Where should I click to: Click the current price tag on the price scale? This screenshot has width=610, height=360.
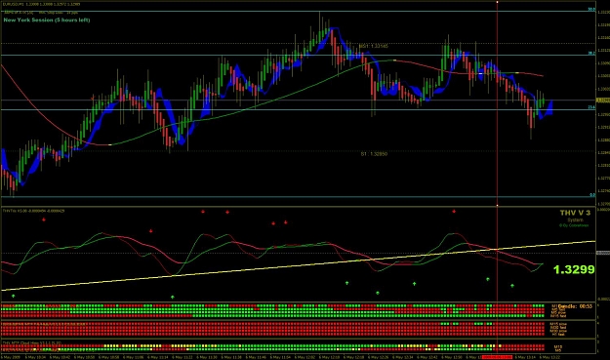click(x=603, y=100)
